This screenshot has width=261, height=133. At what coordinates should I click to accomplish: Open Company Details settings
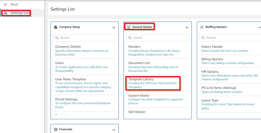68,47
